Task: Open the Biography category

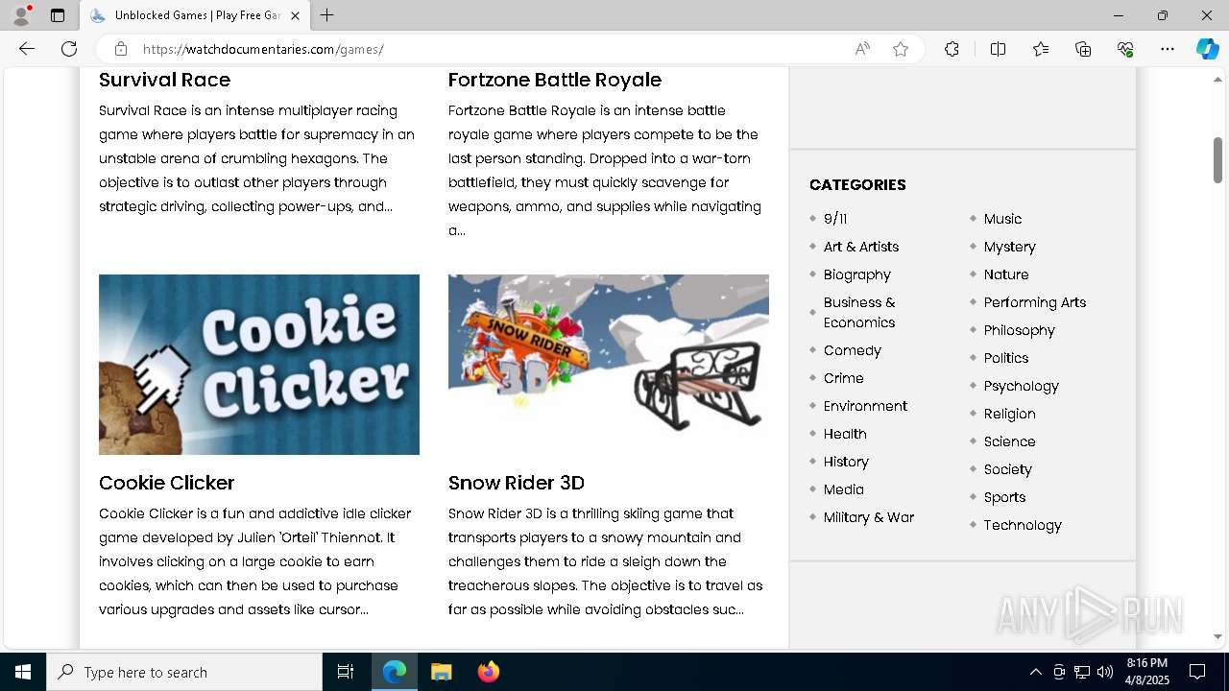Action: click(x=857, y=274)
